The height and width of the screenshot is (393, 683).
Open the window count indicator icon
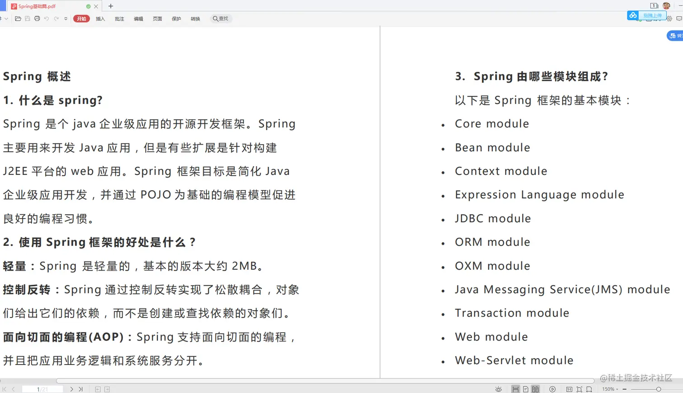[654, 5]
